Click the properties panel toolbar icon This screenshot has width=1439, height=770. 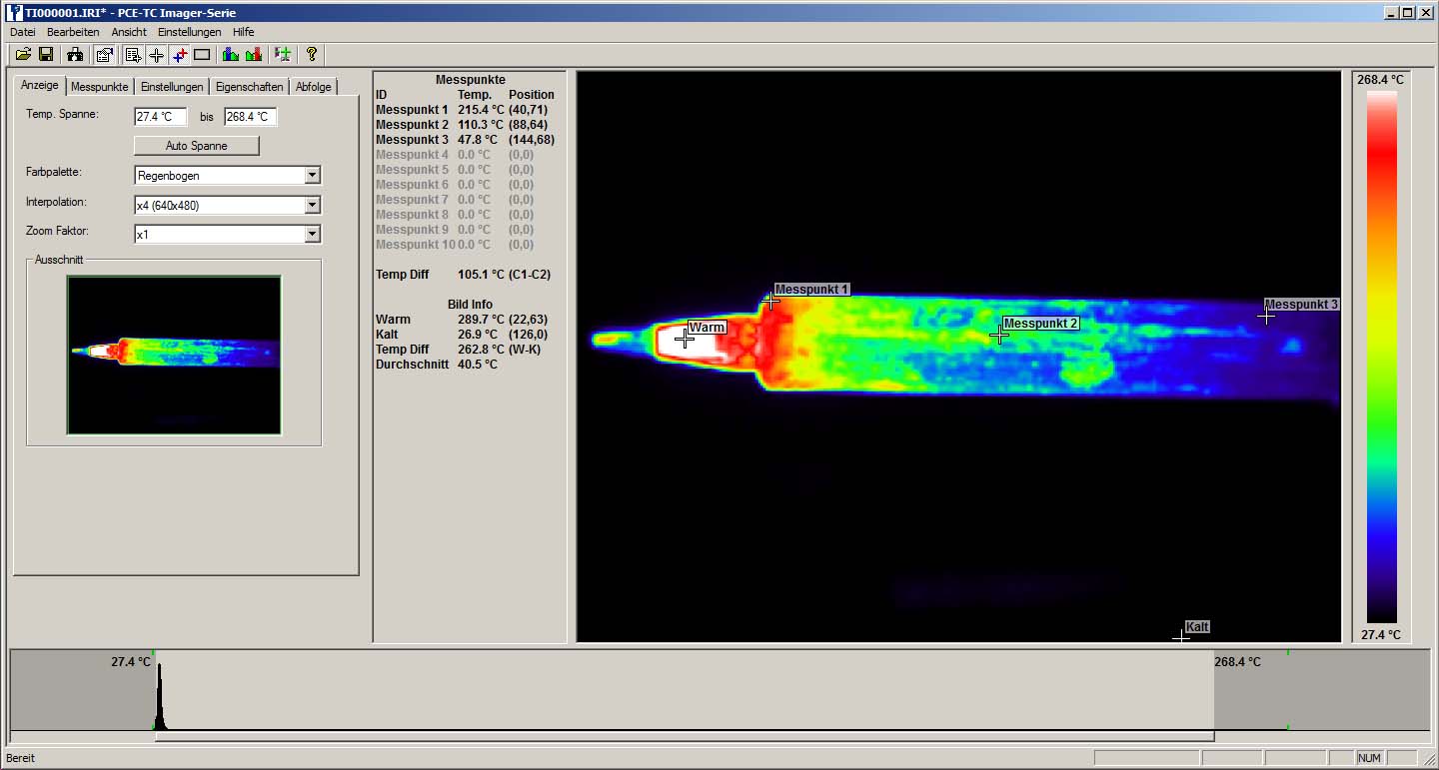pos(104,54)
